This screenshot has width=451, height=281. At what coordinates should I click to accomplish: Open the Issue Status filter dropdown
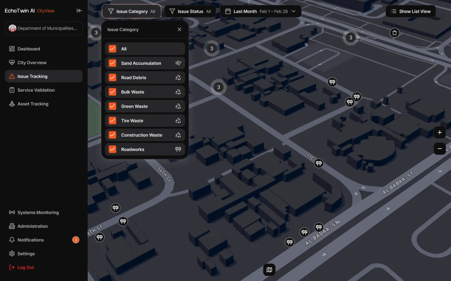(x=190, y=11)
